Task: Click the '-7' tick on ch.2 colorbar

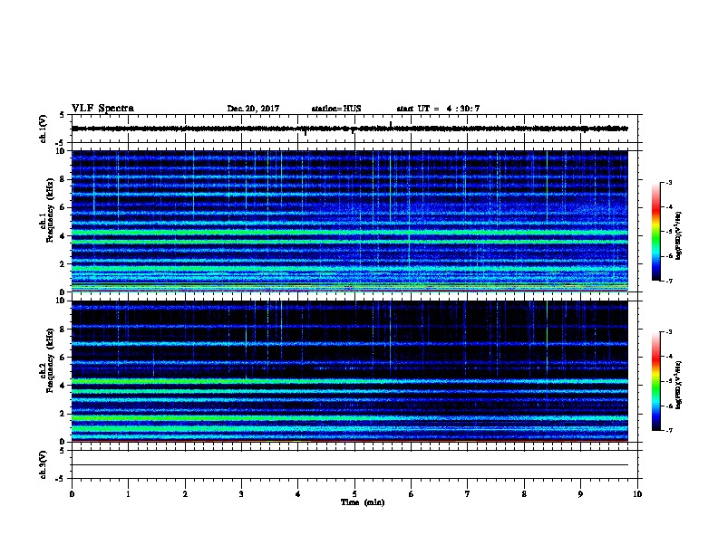Action: click(668, 430)
